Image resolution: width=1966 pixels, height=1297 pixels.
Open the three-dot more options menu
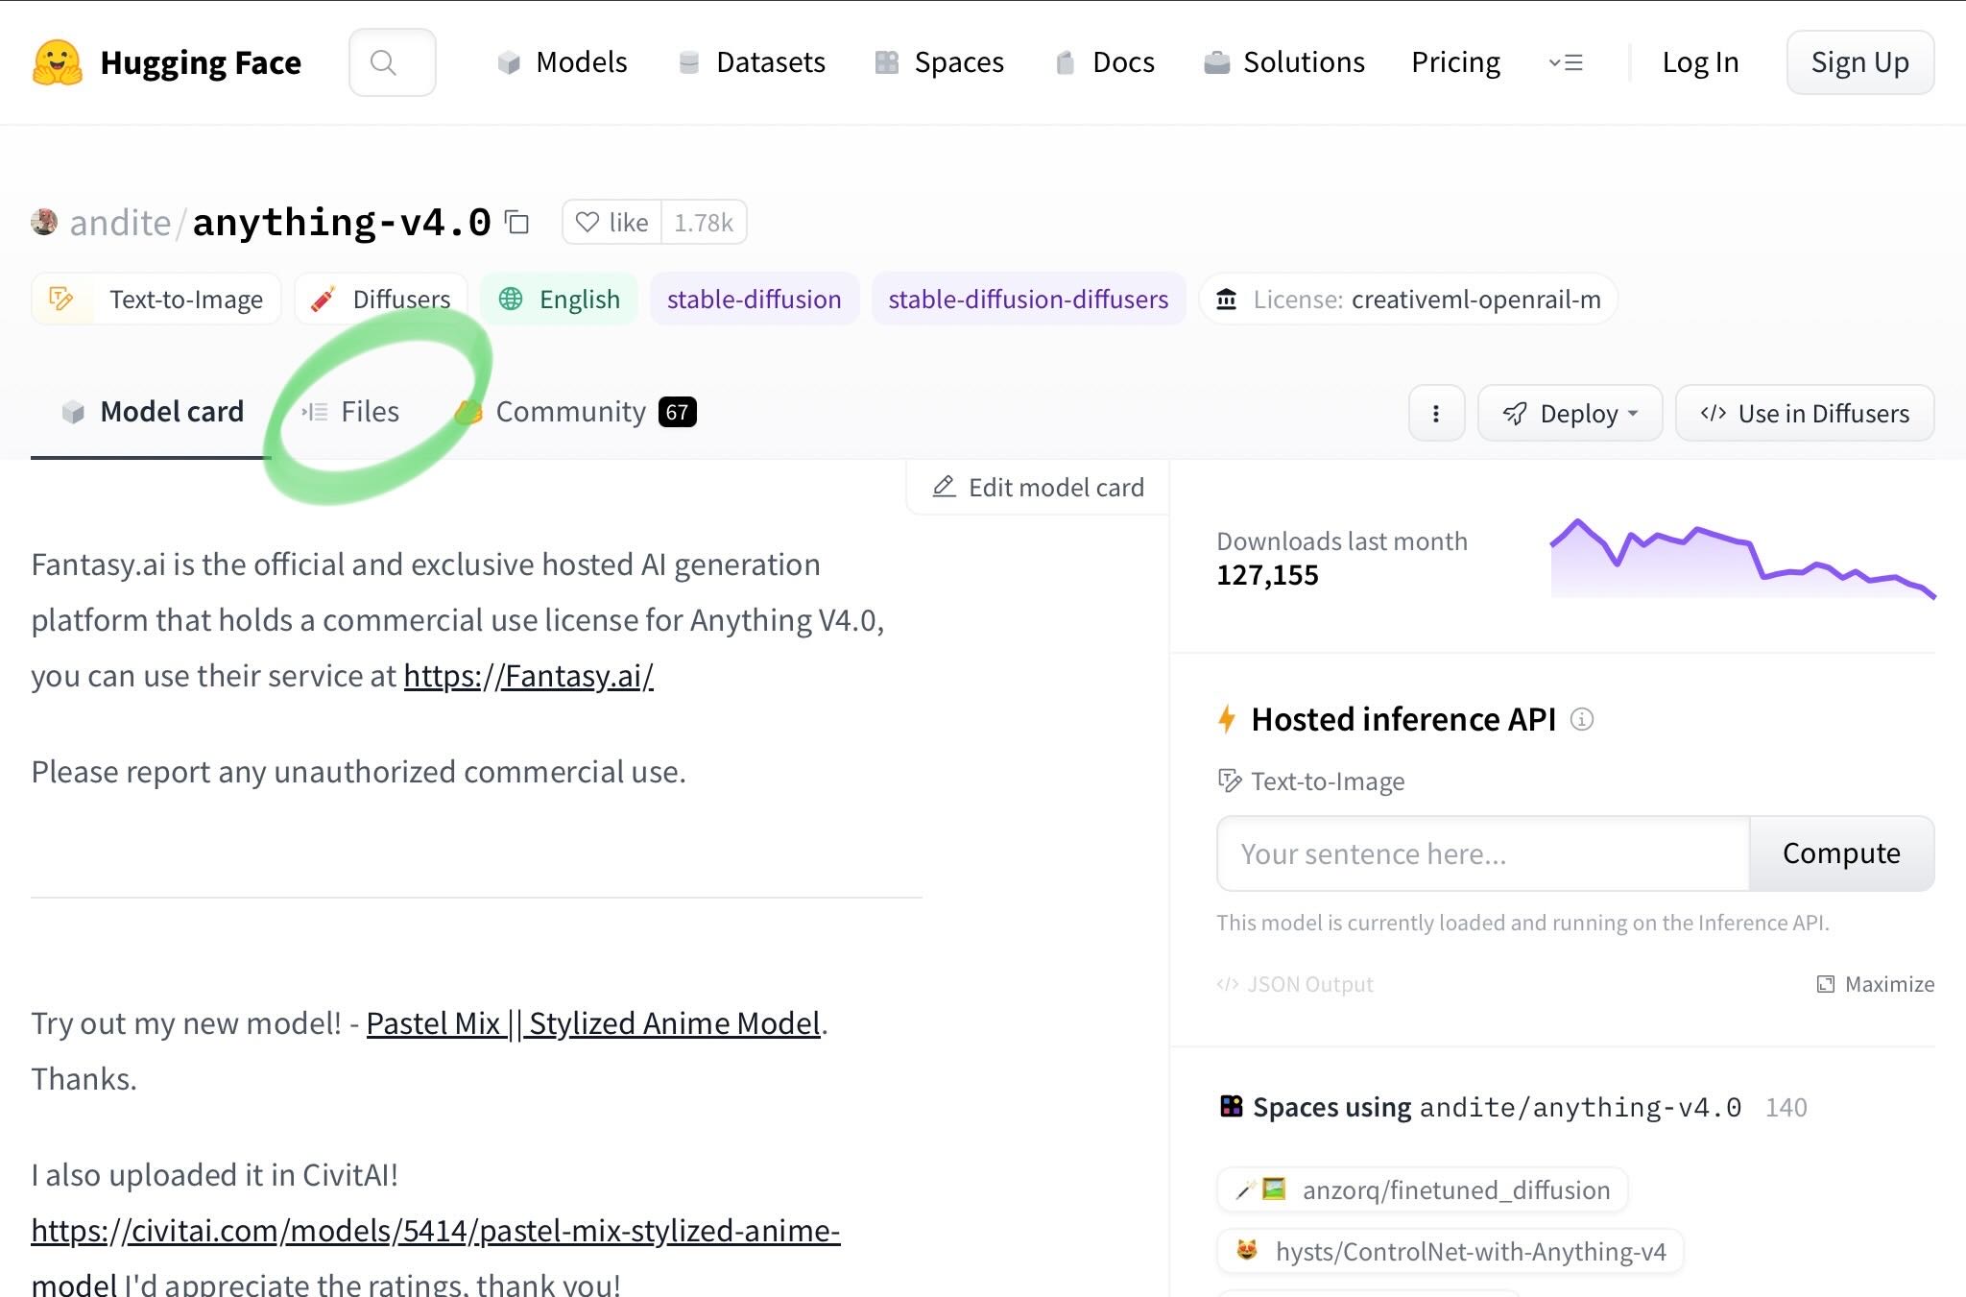1435,414
